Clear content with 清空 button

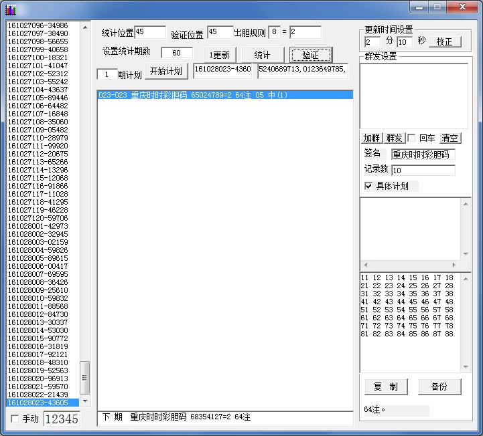click(x=450, y=138)
